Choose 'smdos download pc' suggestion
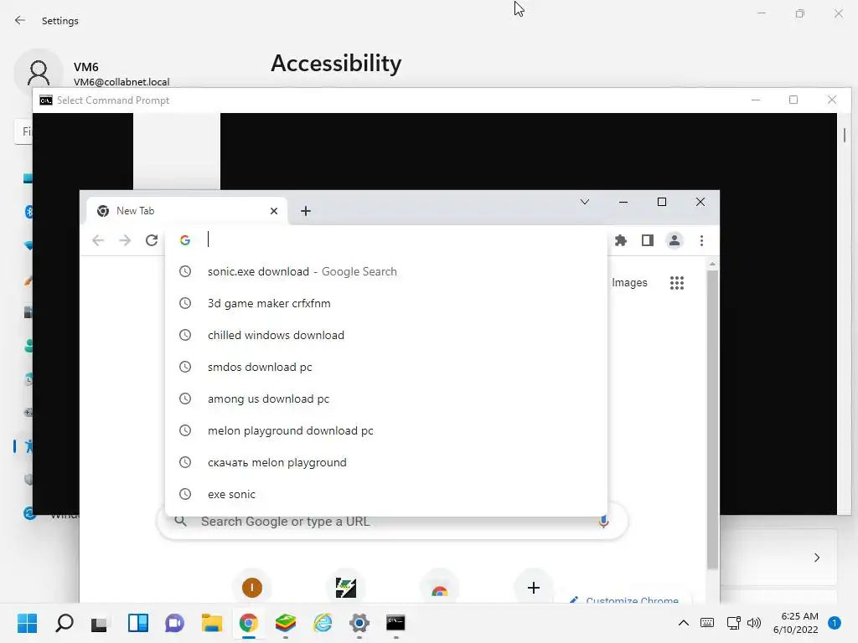 pyautogui.click(x=385, y=367)
